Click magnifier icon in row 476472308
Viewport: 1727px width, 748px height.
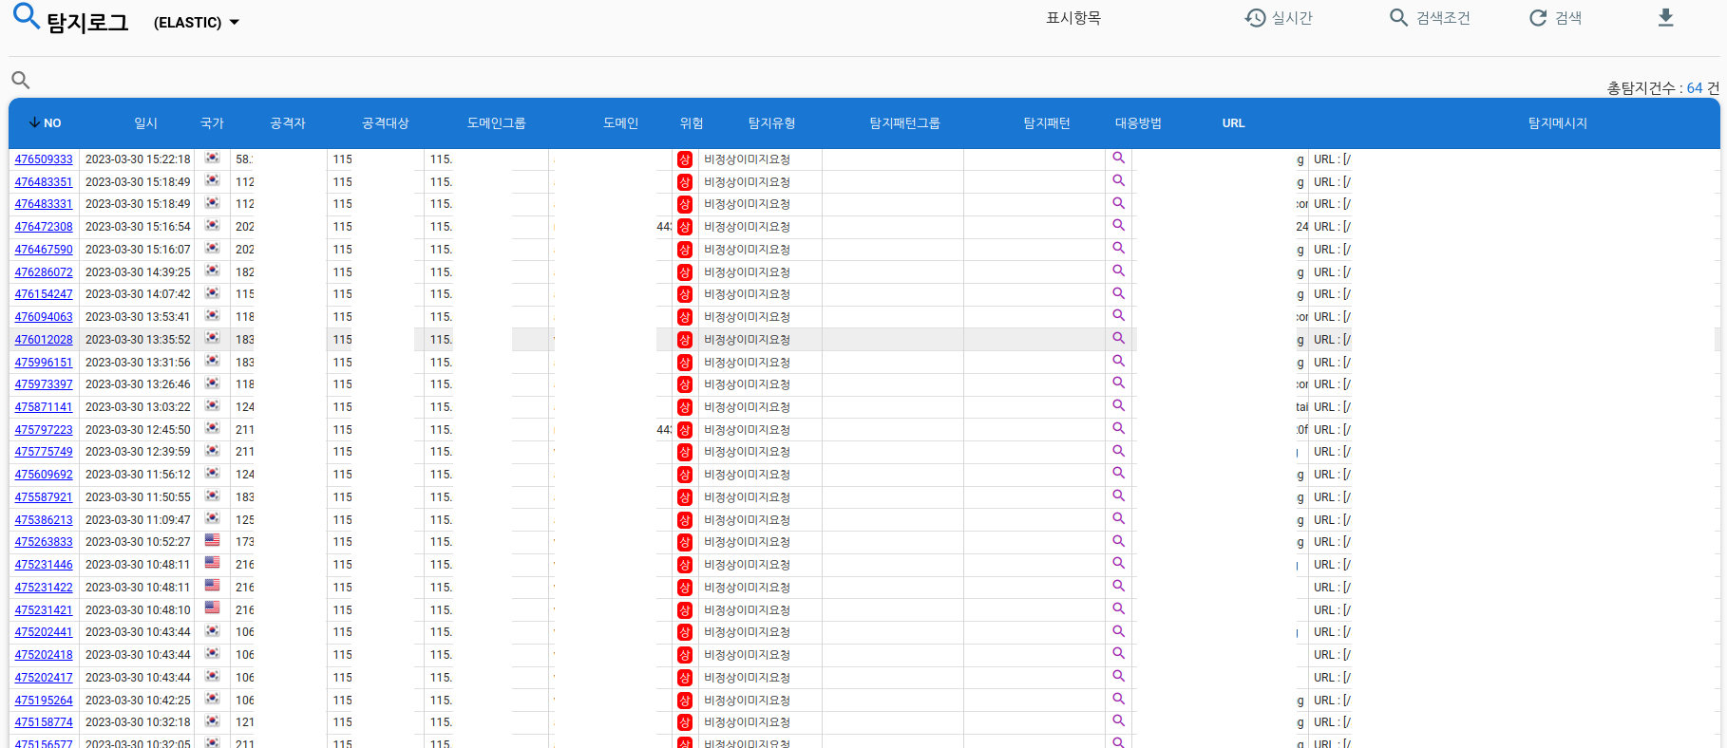1118,226
